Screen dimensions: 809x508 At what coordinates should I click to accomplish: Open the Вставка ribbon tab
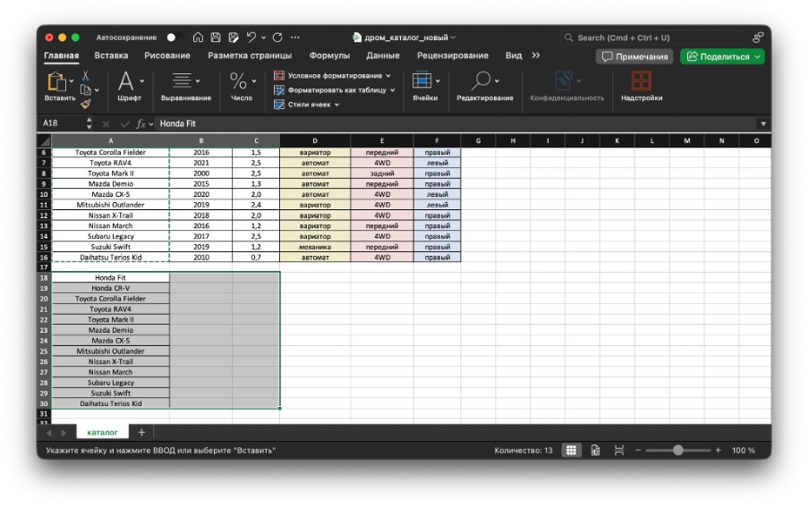111,55
